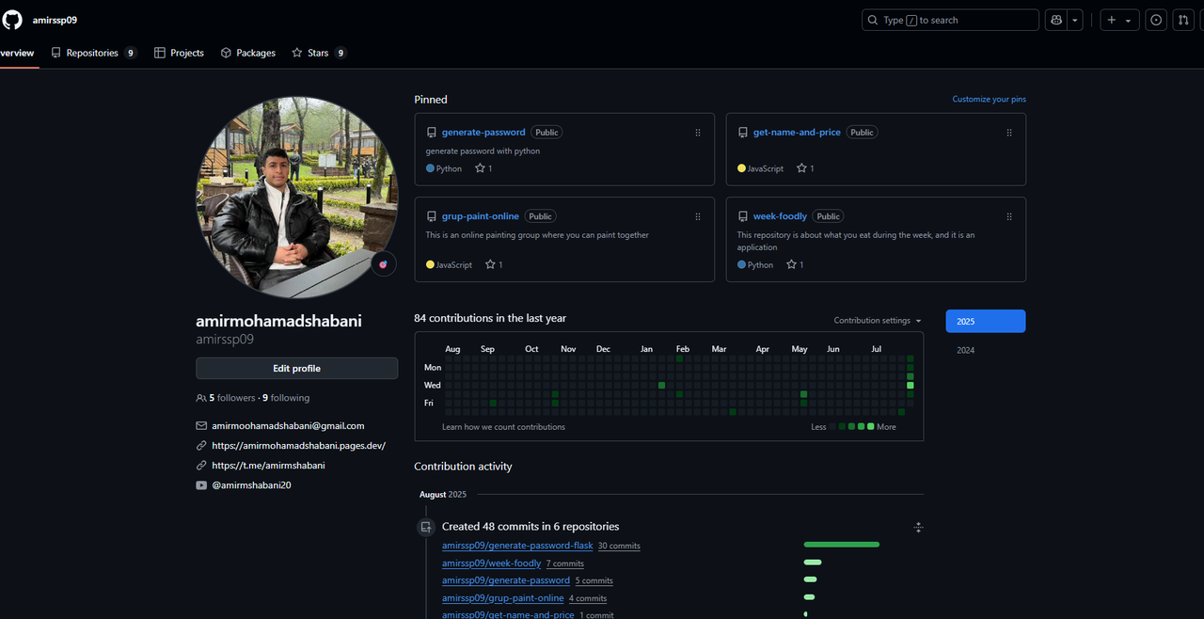Screen dimensions: 1204x619
Task: Click the long green generate-password-flask commit bar
Action: [x=842, y=545]
